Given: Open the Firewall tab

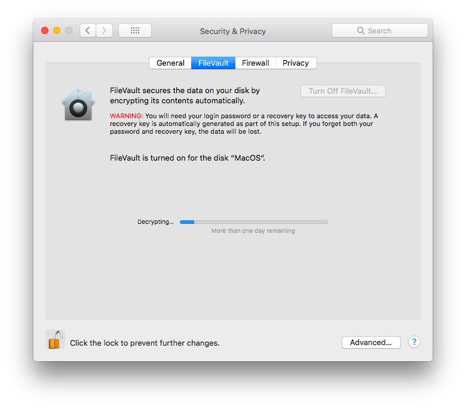Looking at the screenshot, I should [x=256, y=63].
